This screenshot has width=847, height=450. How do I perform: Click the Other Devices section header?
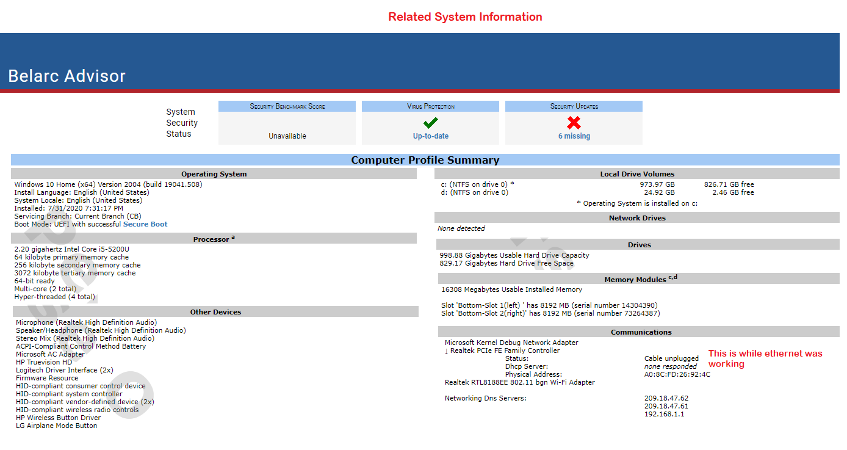pos(215,312)
